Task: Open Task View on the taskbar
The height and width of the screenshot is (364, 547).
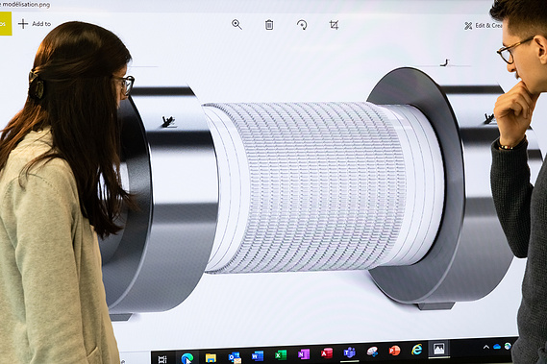Action: (x=162, y=359)
